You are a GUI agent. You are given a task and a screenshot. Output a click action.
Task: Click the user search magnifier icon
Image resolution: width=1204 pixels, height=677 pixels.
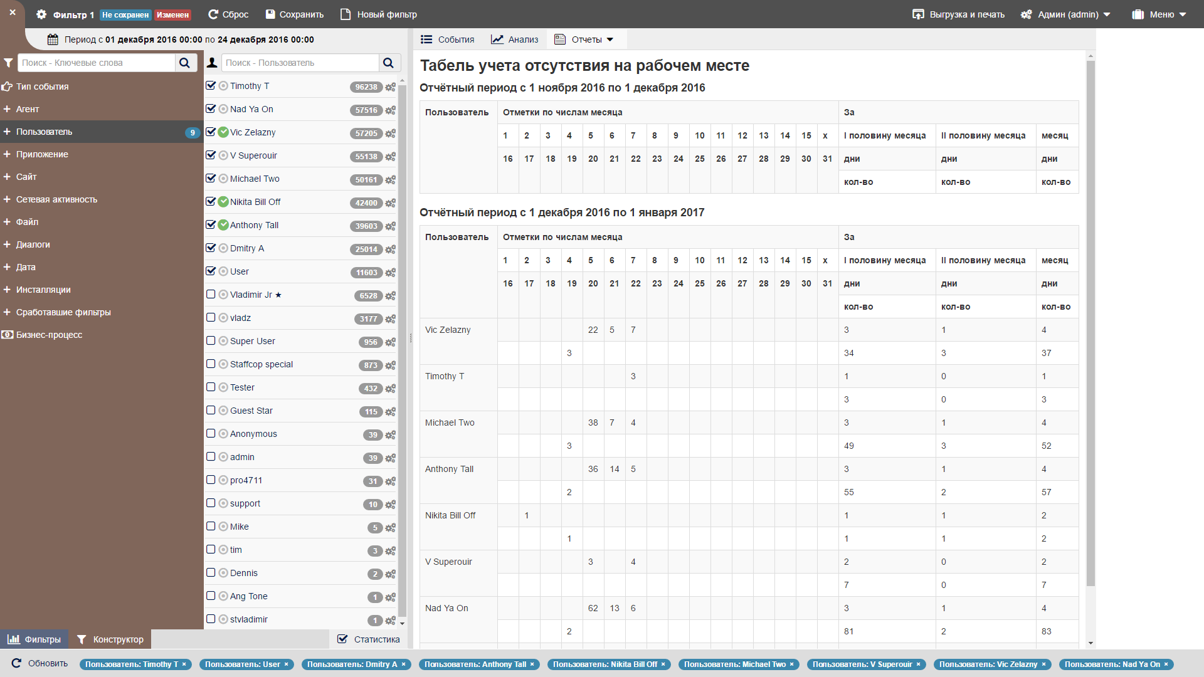pos(389,63)
